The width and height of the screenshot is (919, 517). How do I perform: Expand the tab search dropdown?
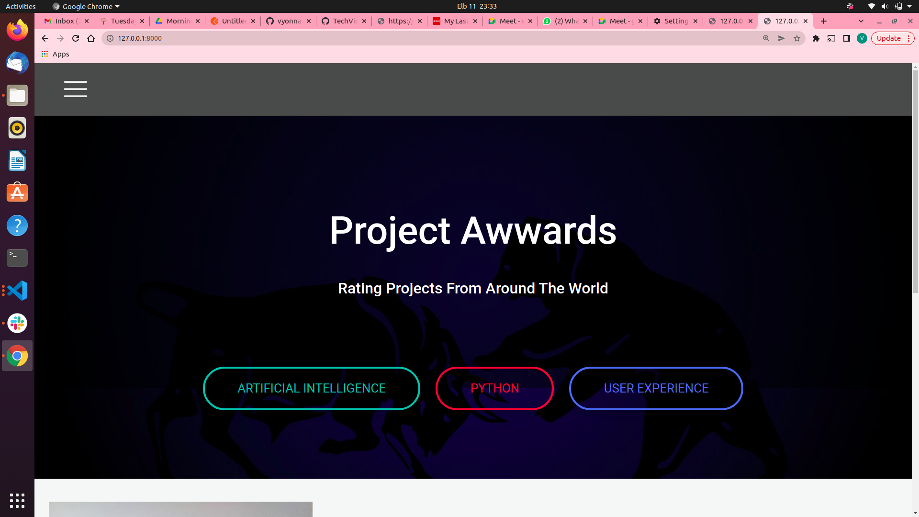861,21
